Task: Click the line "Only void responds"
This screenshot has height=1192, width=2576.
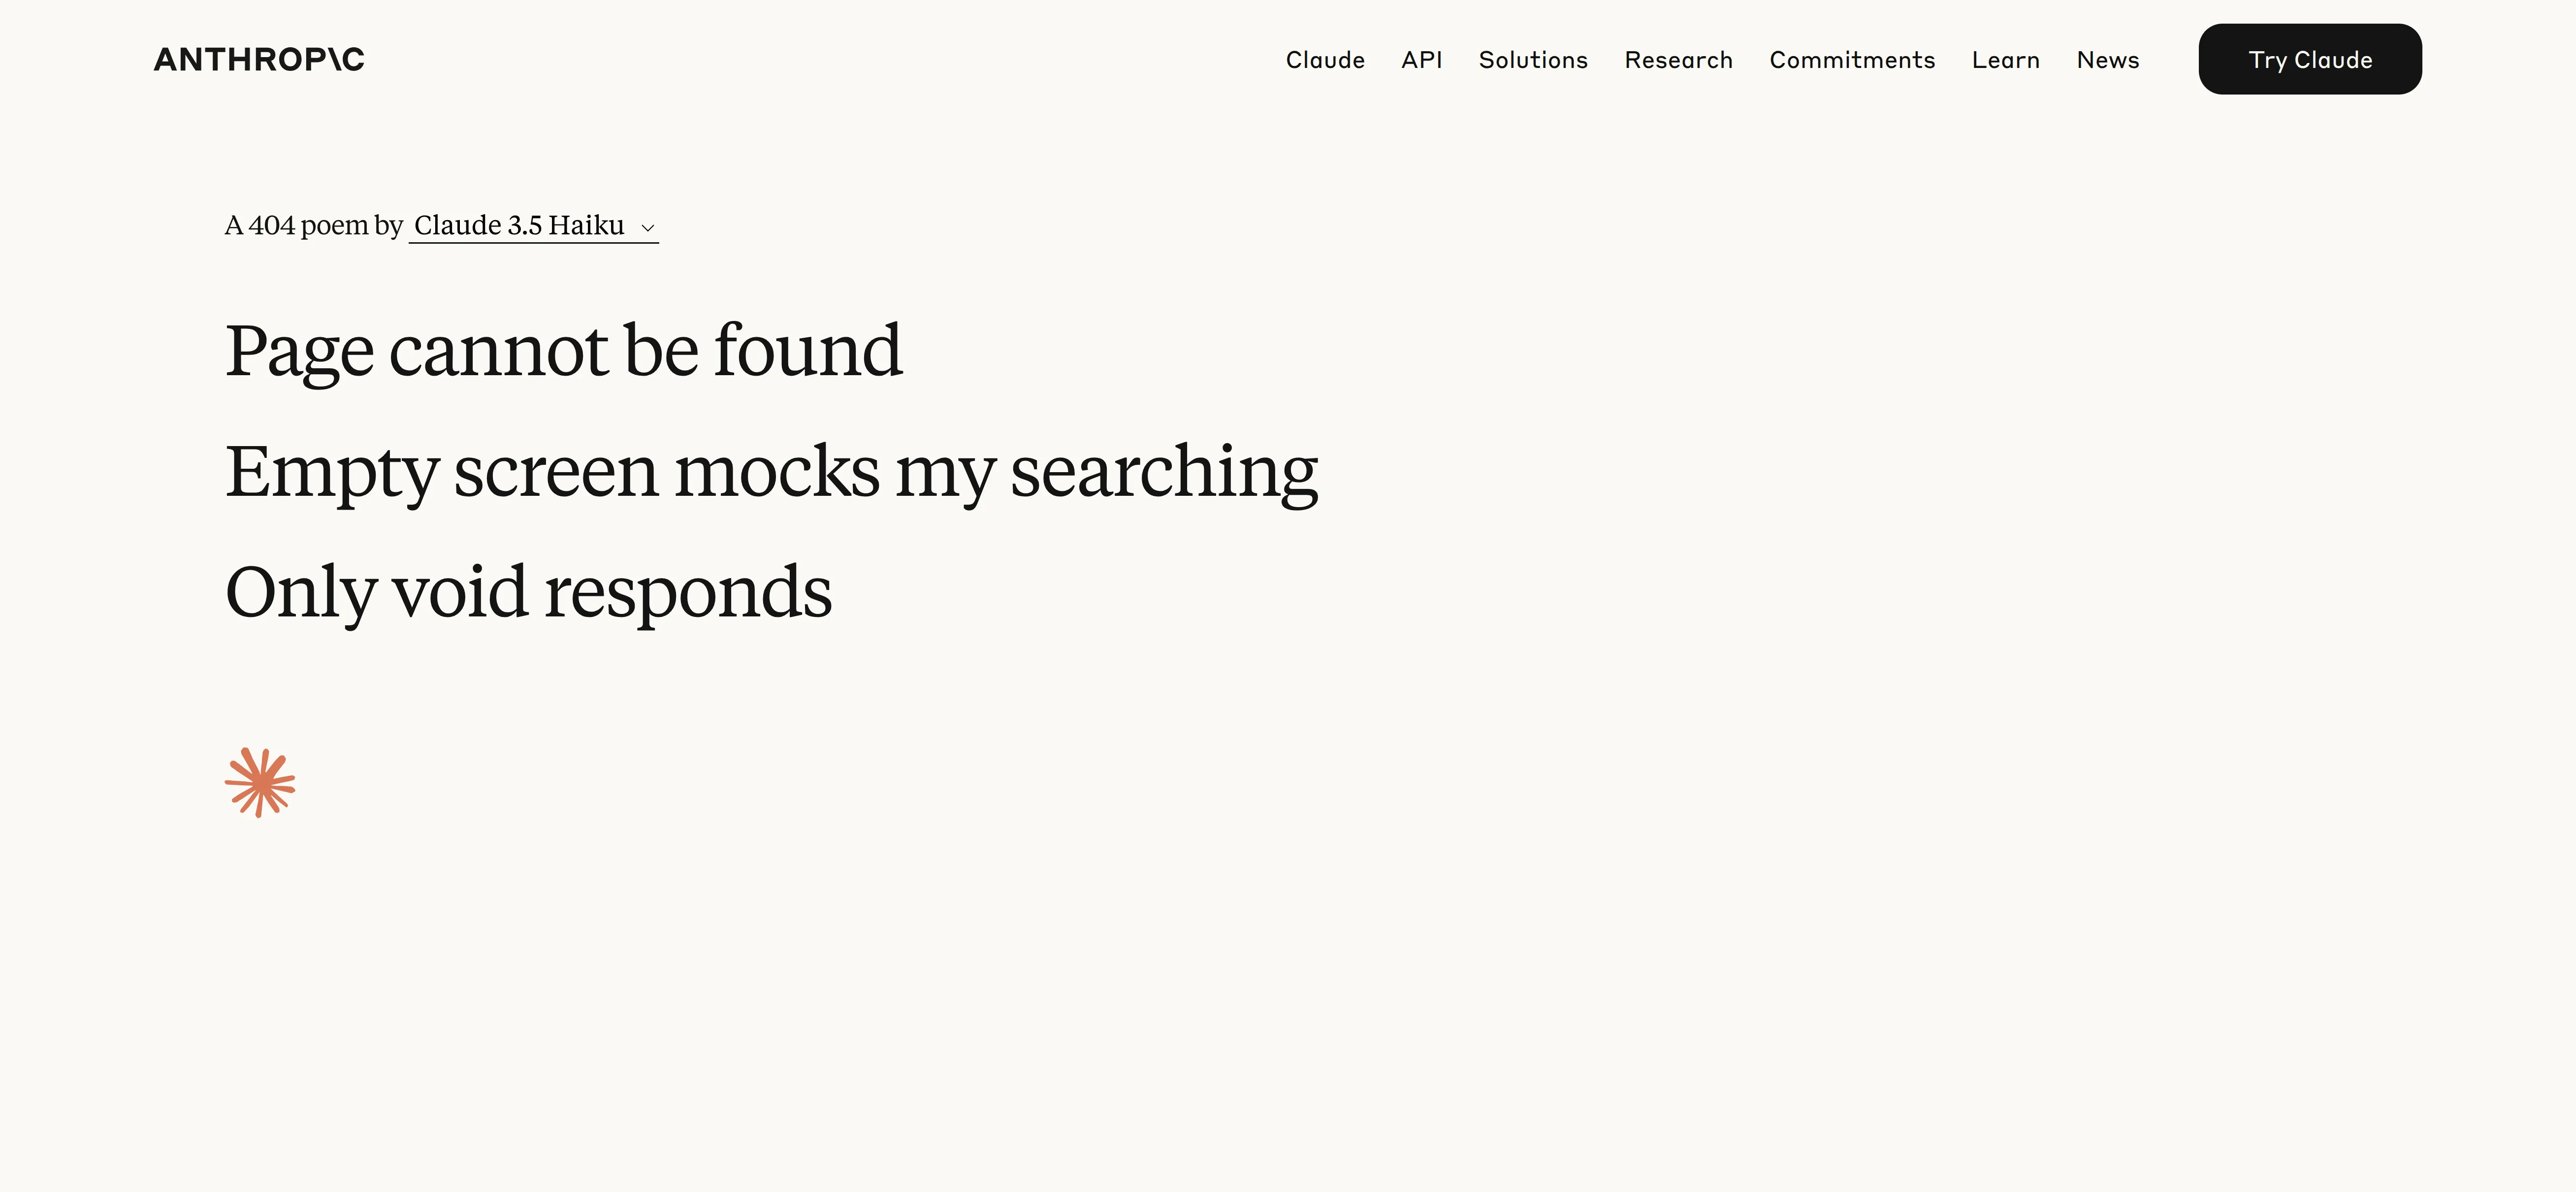Action: (528, 592)
